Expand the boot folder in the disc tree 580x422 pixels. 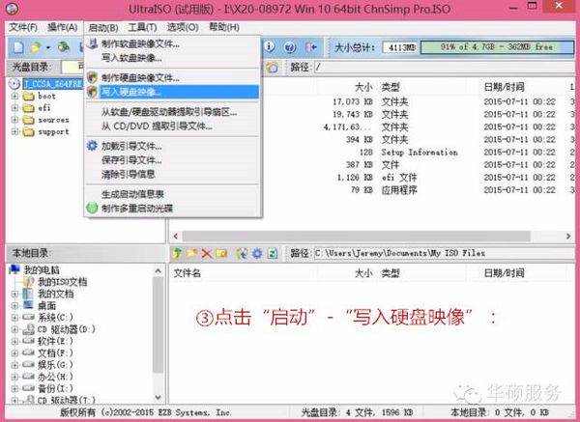pyautogui.click(x=15, y=97)
